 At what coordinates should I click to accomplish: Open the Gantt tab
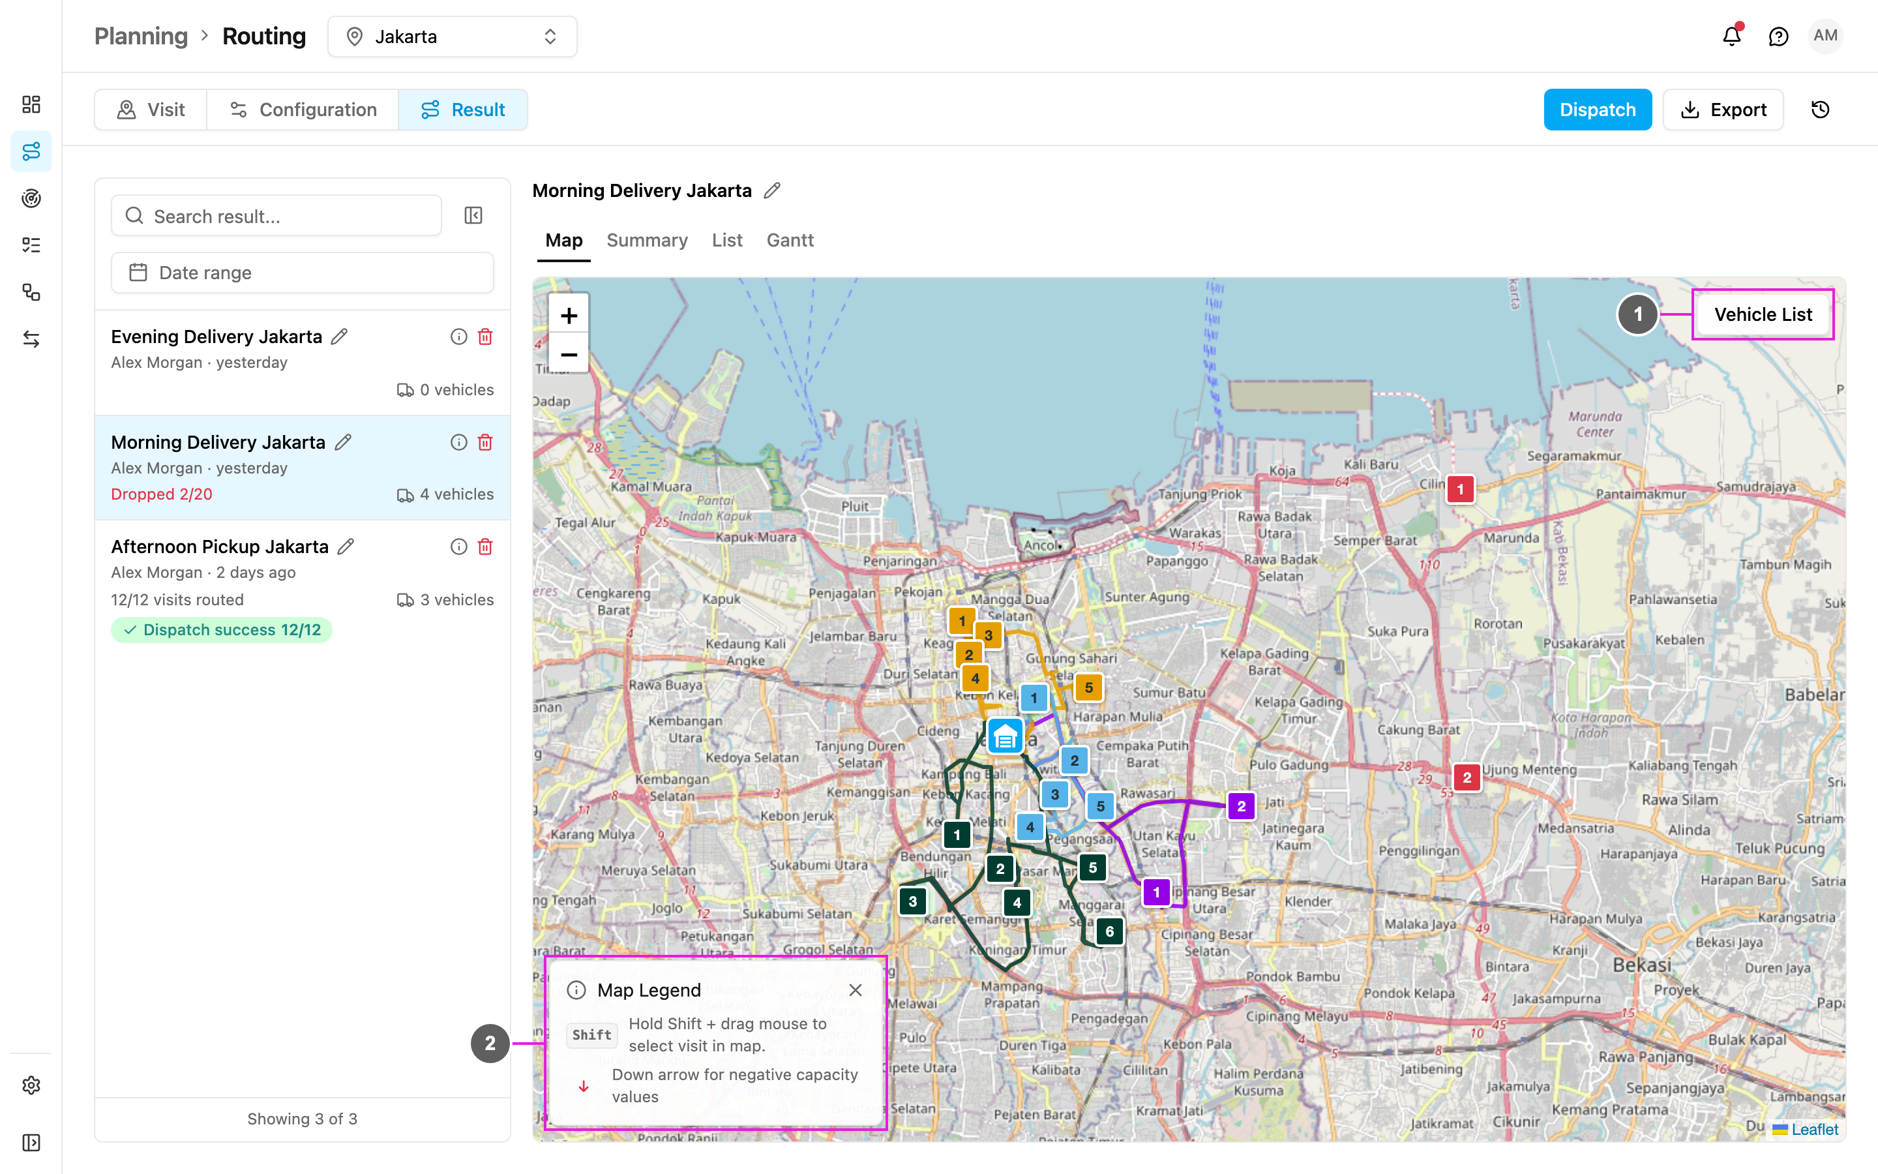pos(790,240)
